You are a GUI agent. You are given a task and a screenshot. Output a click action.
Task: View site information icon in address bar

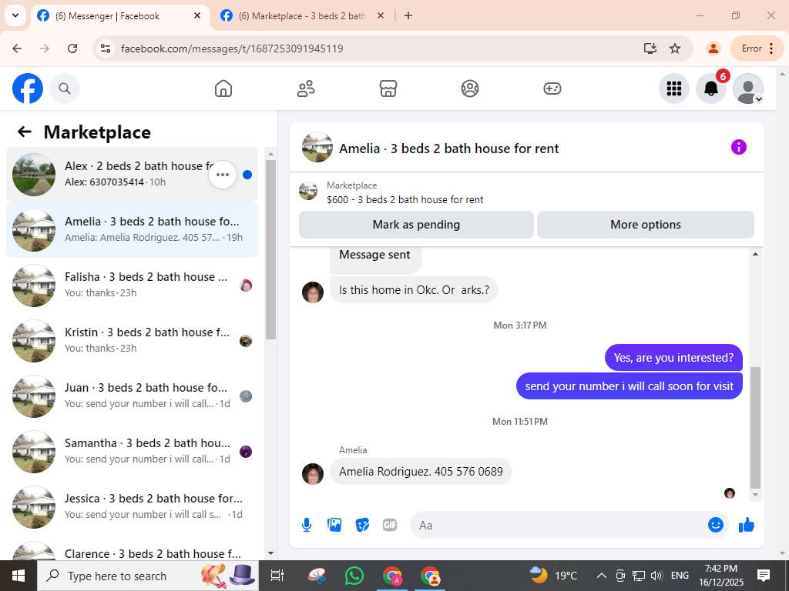click(x=105, y=48)
